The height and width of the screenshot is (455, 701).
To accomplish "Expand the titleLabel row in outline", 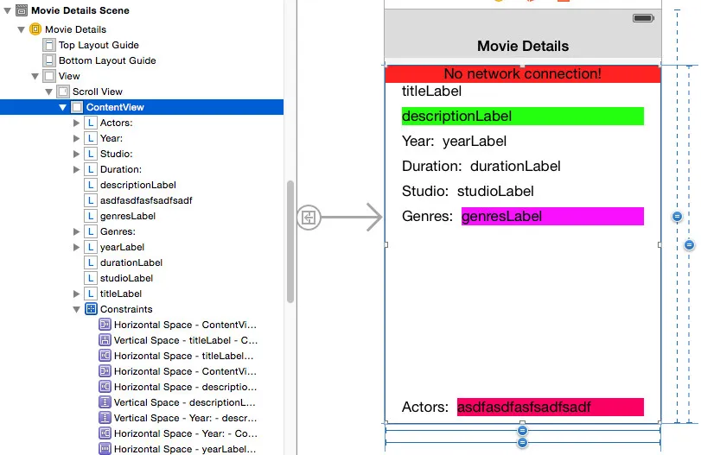I will point(76,294).
